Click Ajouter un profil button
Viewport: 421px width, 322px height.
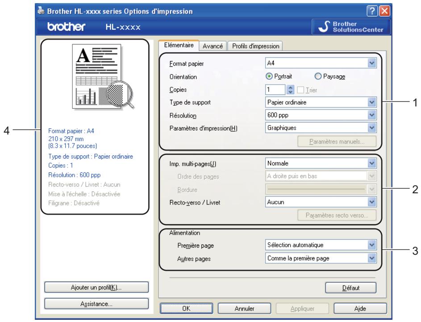[x=96, y=287]
